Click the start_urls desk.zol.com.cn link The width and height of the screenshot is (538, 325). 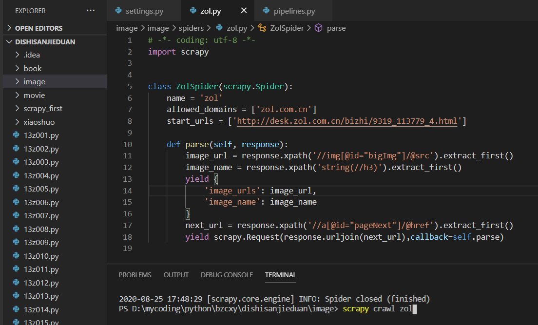tap(347, 121)
